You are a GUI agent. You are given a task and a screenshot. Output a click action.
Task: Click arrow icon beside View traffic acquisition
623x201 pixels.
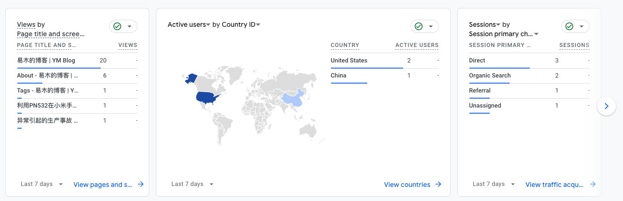coord(593,185)
